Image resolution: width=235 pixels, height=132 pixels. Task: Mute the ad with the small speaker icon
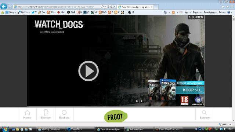tap(141, 101)
